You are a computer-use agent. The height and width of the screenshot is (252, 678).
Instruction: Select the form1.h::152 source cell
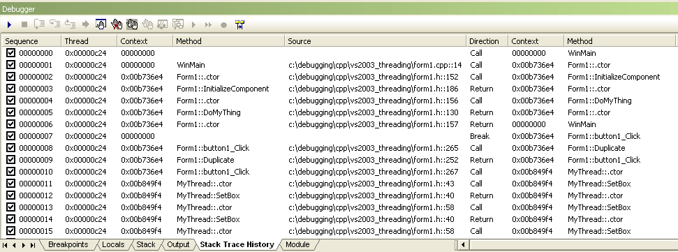coord(373,77)
